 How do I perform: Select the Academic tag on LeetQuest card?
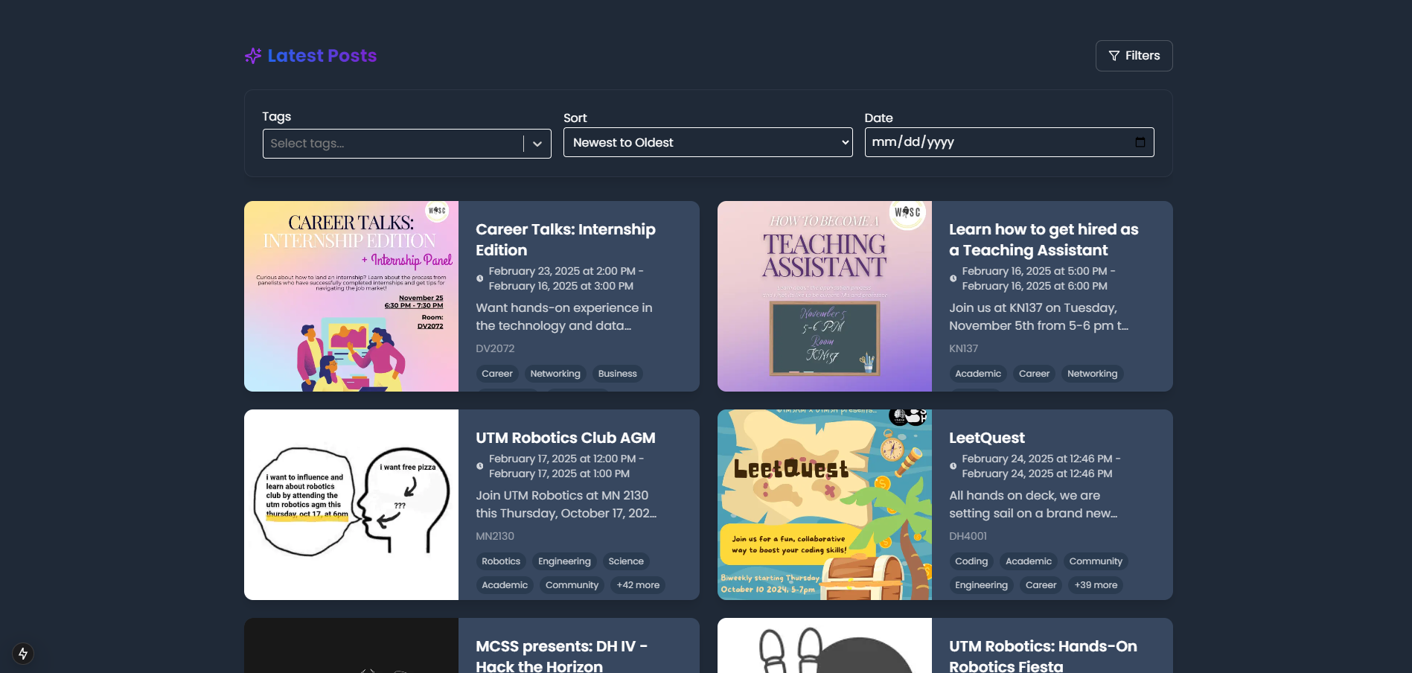click(x=1029, y=561)
